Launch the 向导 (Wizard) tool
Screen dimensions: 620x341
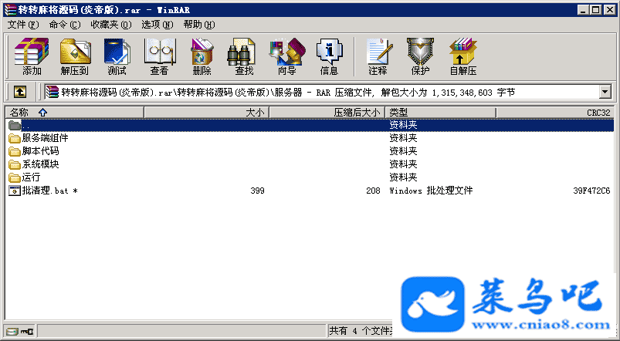click(286, 56)
